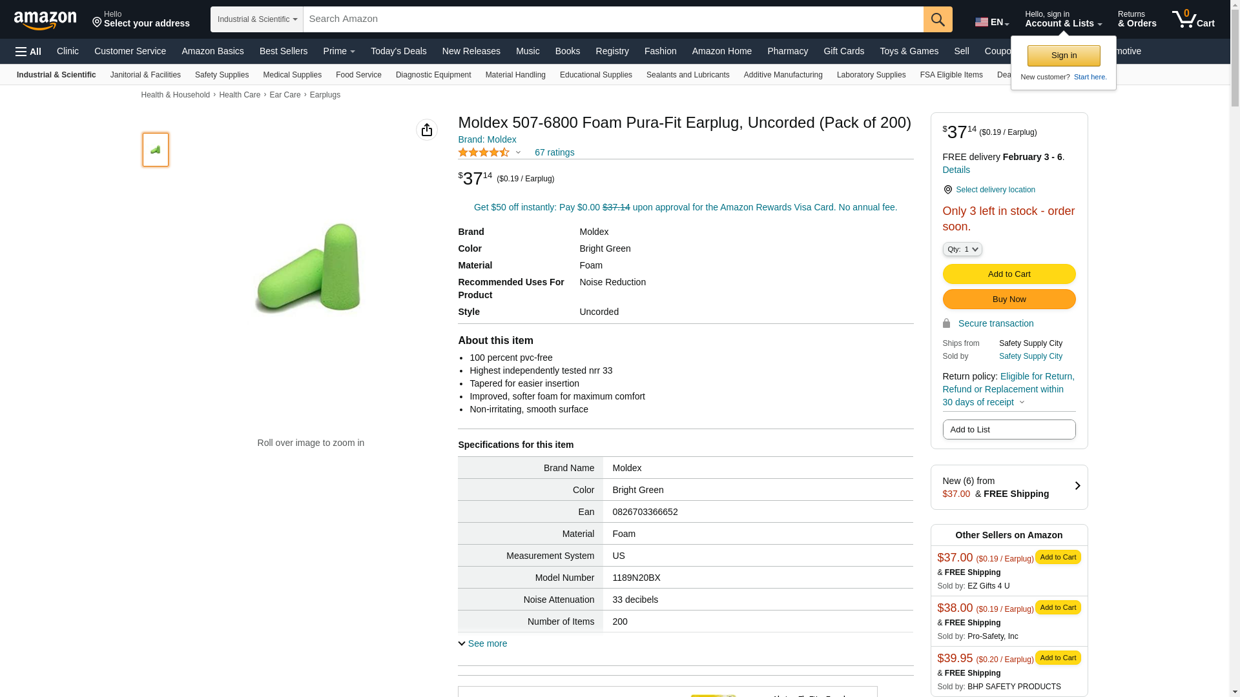The width and height of the screenshot is (1240, 697).
Task: Click inside the Search Amazon field
Action: click(x=613, y=19)
